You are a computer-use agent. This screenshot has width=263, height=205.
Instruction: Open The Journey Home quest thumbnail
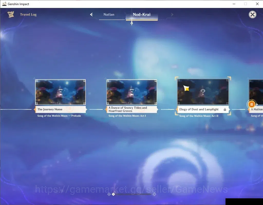(60, 92)
